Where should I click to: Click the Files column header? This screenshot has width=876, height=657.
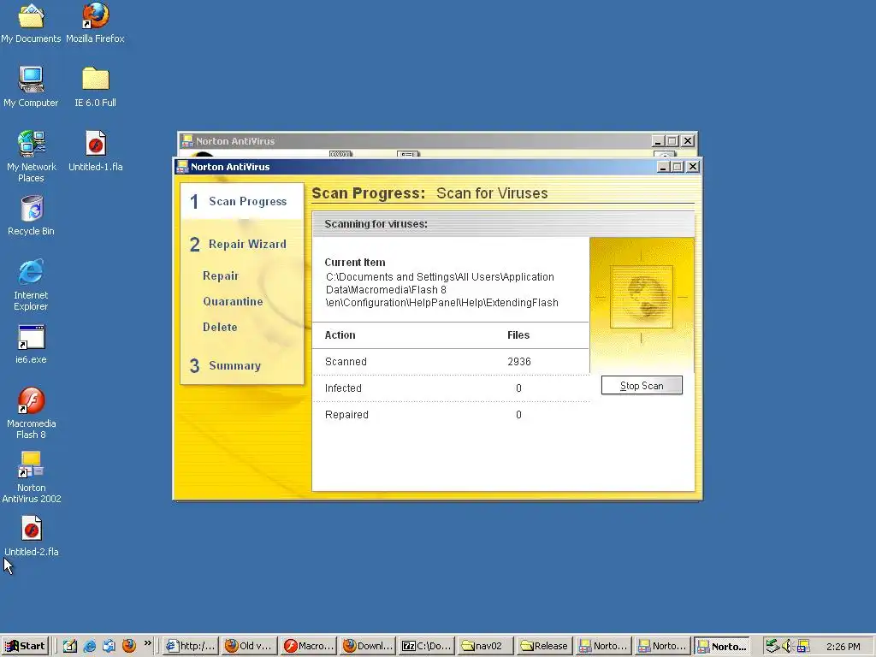coord(518,334)
